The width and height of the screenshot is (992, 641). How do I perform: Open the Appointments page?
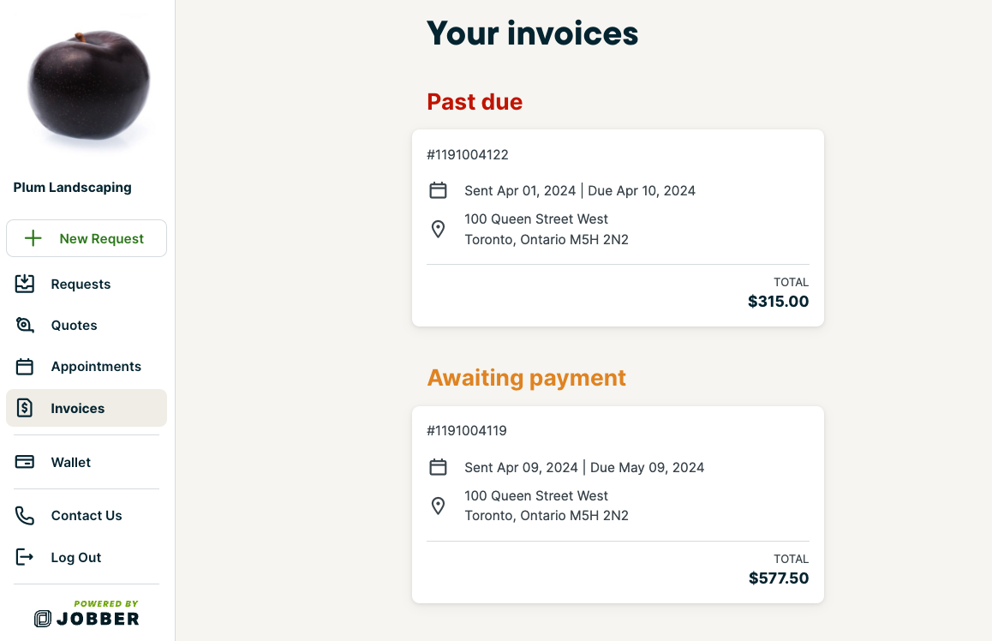(x=96, y=367)
